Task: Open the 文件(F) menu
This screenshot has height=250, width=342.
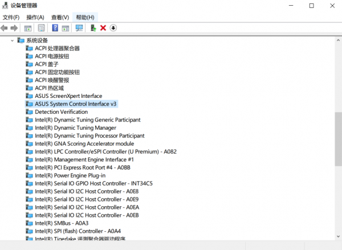Action: (11, 17)
